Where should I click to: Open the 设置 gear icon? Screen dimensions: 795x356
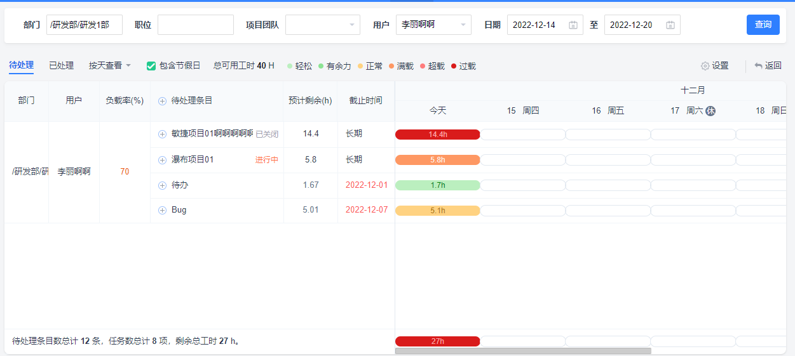tap(705, 66)
